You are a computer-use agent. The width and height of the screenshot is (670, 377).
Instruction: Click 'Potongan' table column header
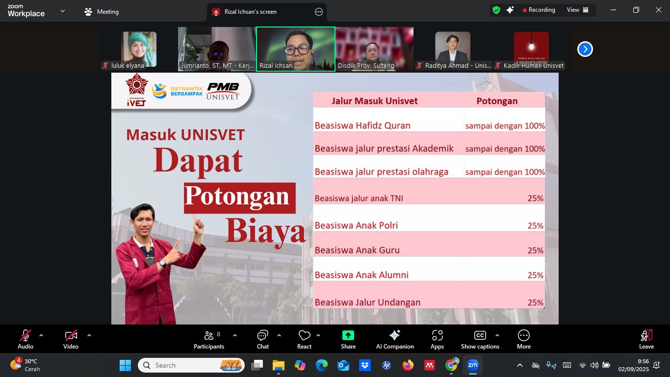click(497, 101)
